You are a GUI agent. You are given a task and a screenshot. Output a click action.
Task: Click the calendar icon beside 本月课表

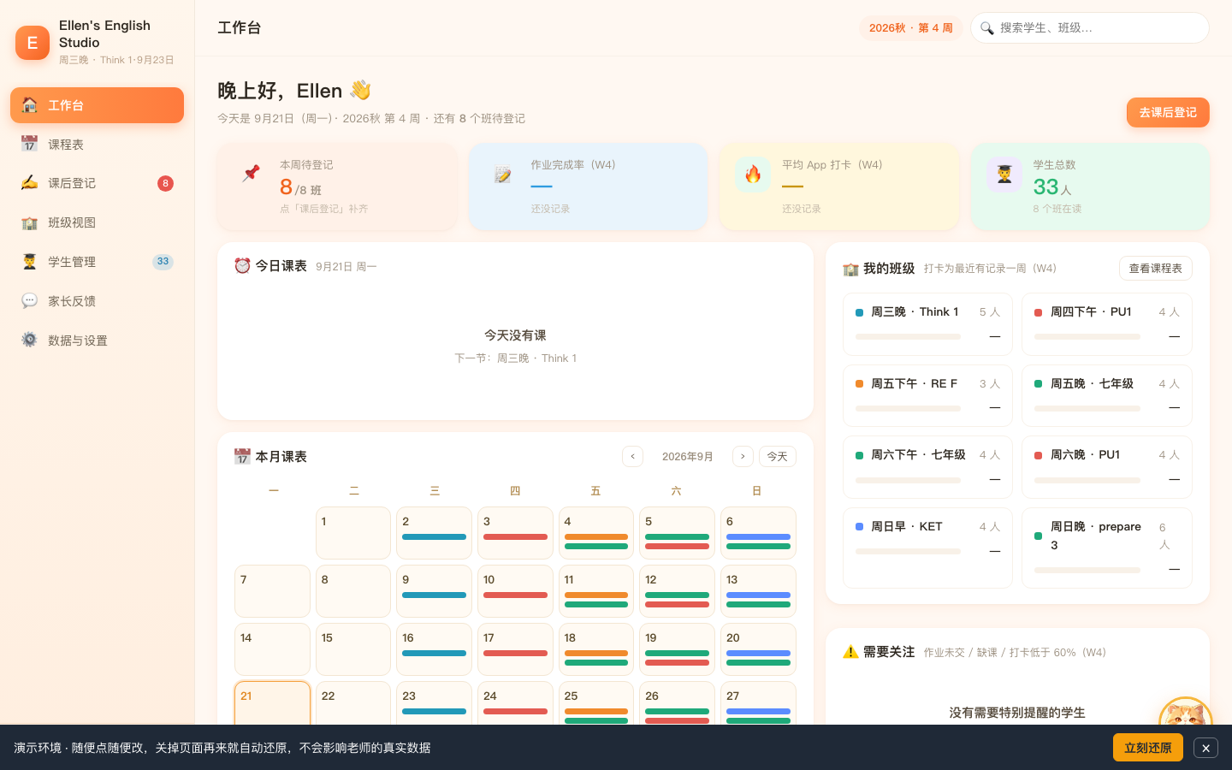click(x=242, y=457)
